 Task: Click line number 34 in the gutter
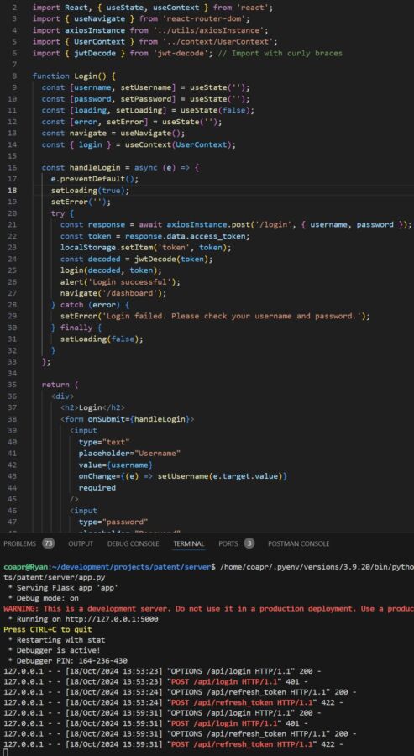(13, 373)
